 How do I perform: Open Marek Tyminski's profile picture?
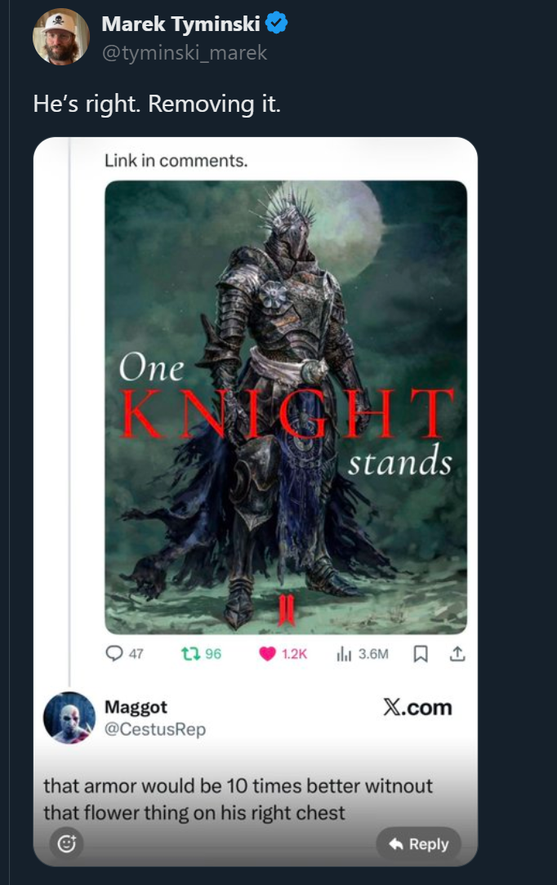tap(61, 37)
